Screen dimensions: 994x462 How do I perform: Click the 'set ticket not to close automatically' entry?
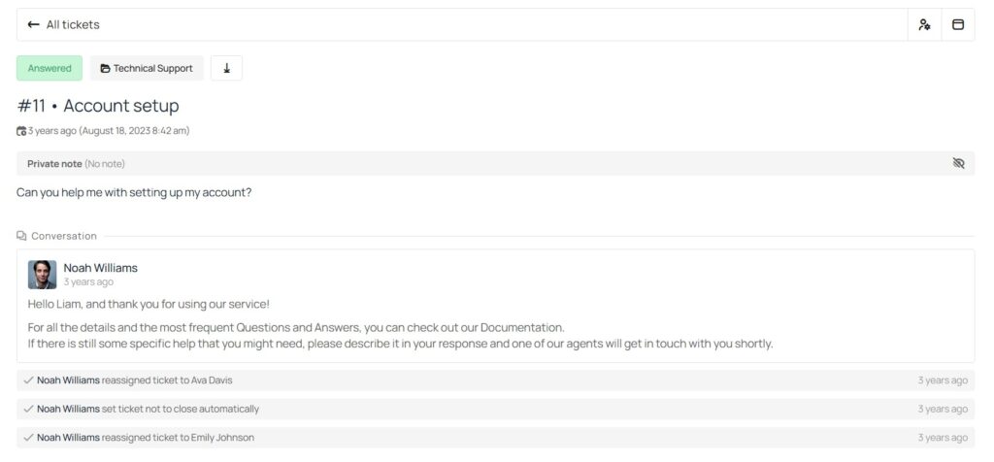[181, 409]
